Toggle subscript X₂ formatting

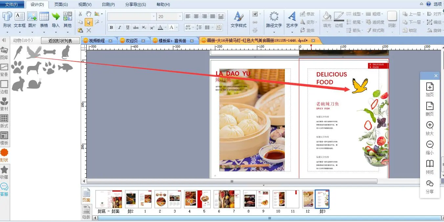point(144,27)
